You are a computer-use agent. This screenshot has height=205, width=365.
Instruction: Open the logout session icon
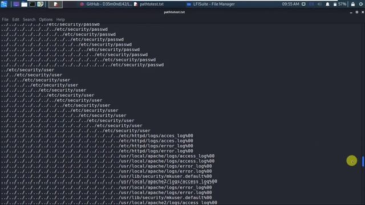361,4
